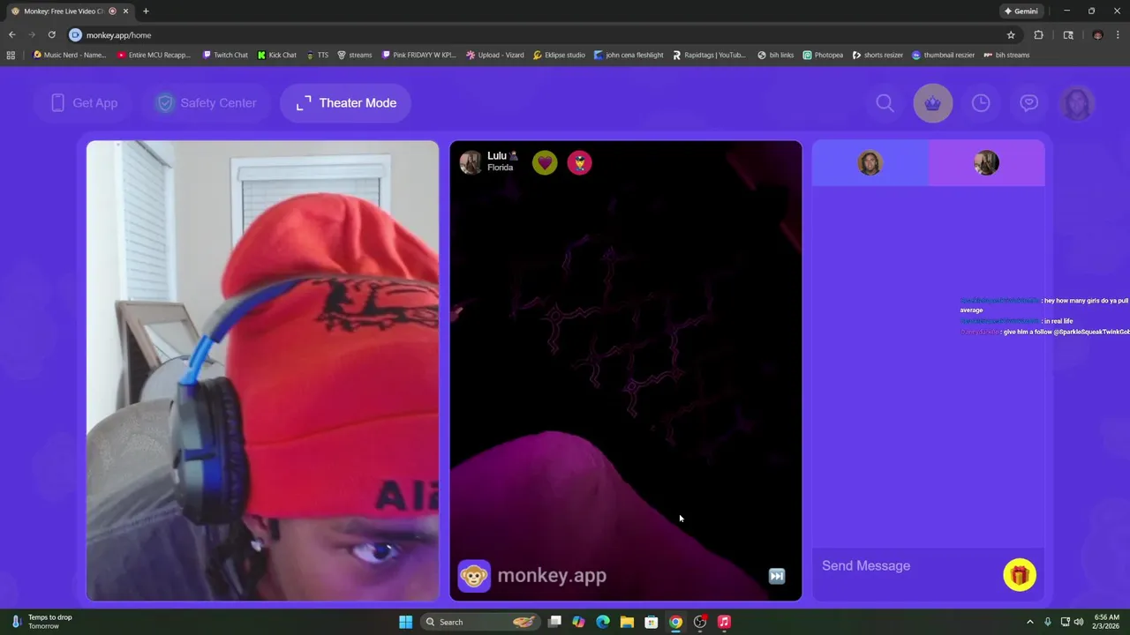This screenshot has width=1130, height=635.
Task: Open Chrome profile avatar in toolbar
Action: tap(1097, 35)
